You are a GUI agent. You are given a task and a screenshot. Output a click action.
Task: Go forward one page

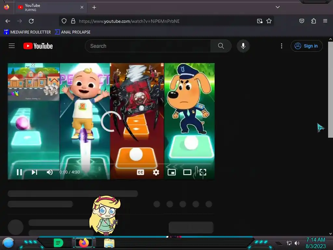pyautogui.click(x=20, y=21)
